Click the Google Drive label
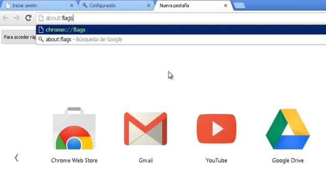The width and height of the screenshot is (326, 183). (x=288, y=161)
